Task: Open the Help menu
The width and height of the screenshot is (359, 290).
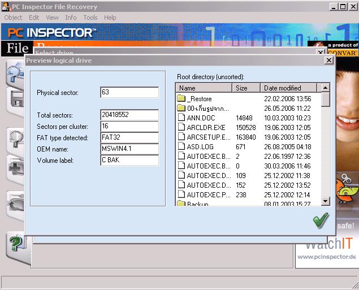Action: 110,18
